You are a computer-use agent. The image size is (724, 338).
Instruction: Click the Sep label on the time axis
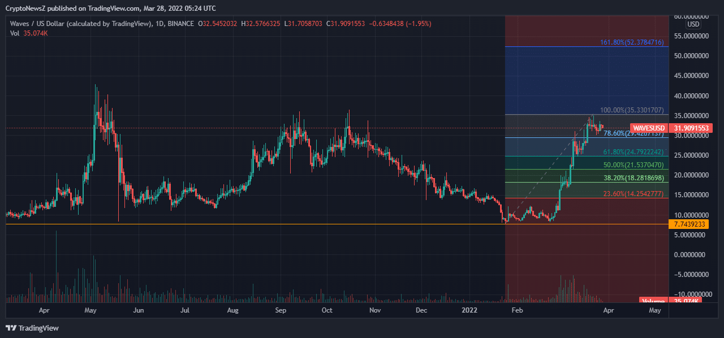pyautogui.click(x=281, y=310)
